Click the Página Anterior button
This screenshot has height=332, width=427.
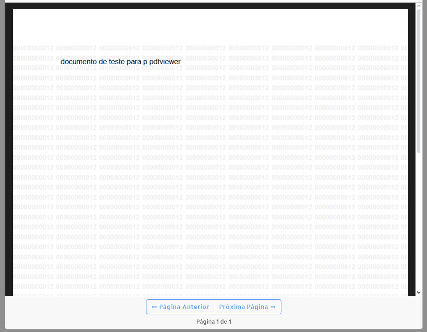(180, 307)
